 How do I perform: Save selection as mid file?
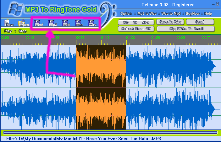tap(66, 23)
